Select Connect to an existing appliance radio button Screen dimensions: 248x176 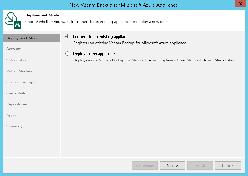click(x=67, y=37)
